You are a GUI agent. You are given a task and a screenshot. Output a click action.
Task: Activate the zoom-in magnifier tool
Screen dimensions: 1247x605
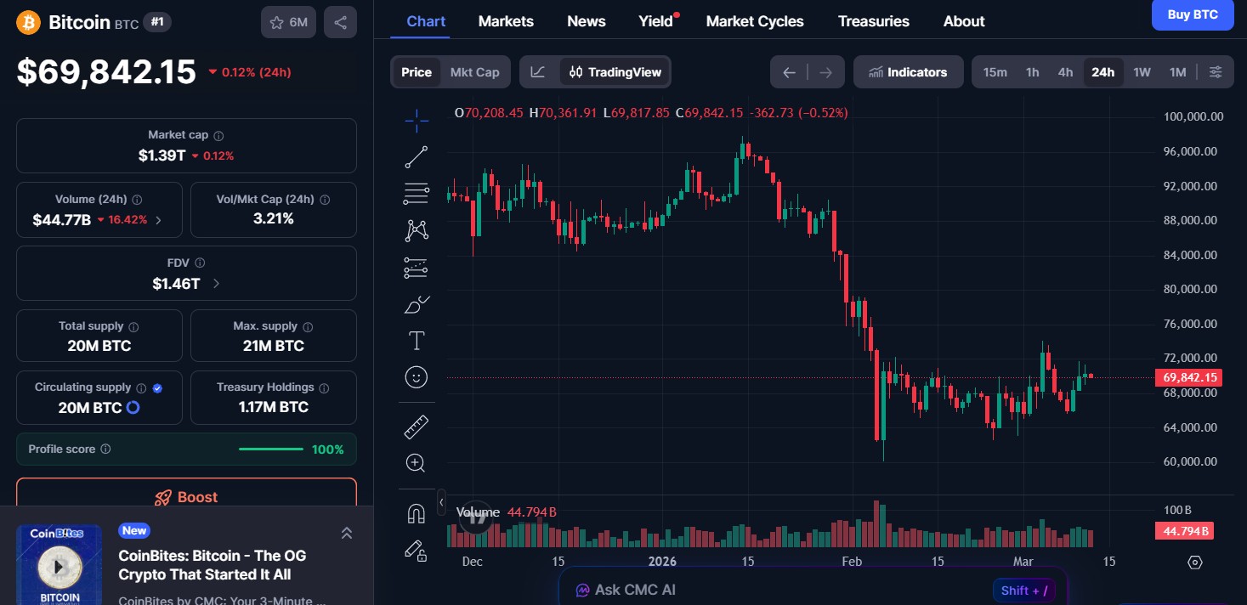coord(416,462)
